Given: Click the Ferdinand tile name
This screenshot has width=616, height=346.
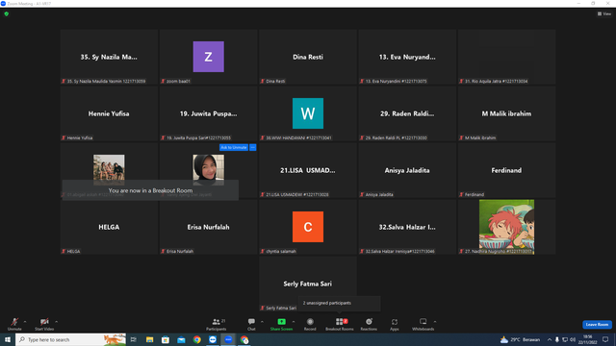Looking at the screenshot, I should coord(506,170).
